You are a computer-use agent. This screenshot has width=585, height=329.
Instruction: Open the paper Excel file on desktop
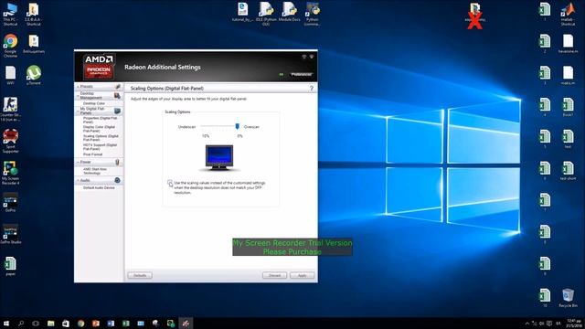[x=10, y=266]
